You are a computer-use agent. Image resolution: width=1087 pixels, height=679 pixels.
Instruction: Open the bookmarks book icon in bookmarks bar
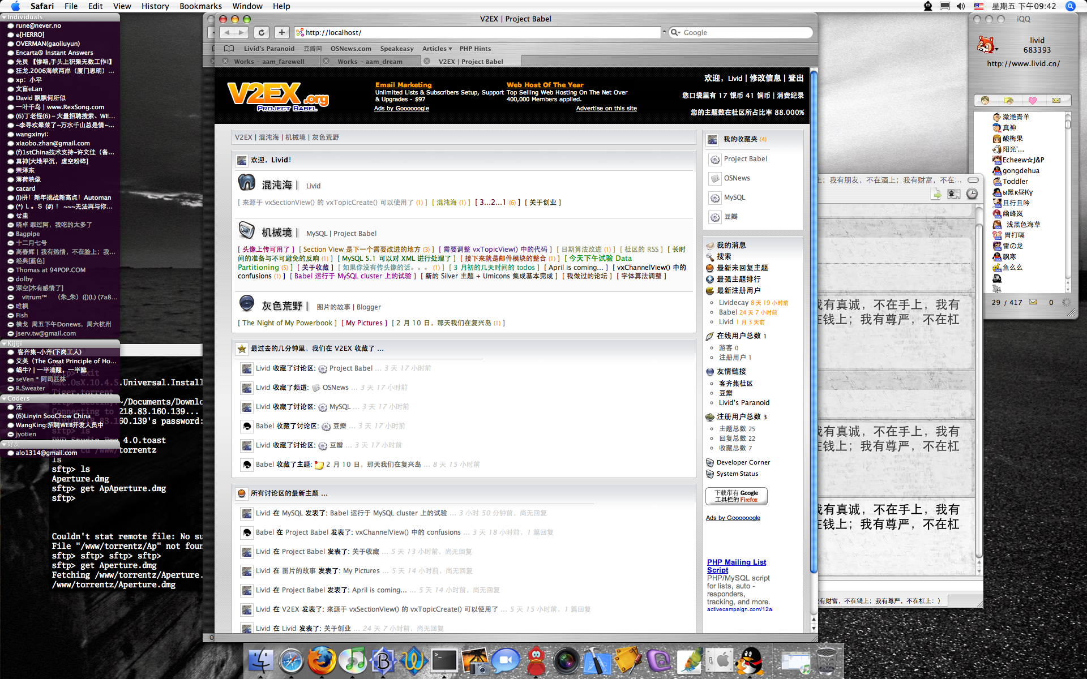click(229, 49)
